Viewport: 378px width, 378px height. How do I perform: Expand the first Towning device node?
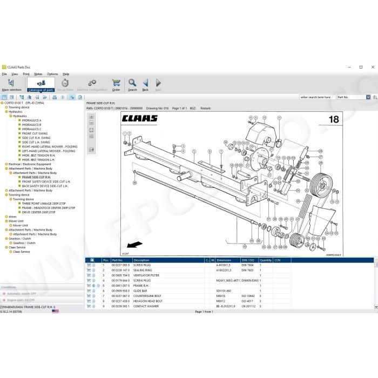[x=6, y=107]
